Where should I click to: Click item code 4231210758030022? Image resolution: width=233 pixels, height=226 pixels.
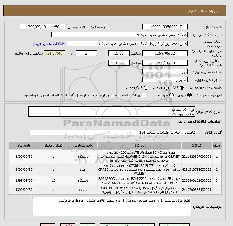pos(197,170)
